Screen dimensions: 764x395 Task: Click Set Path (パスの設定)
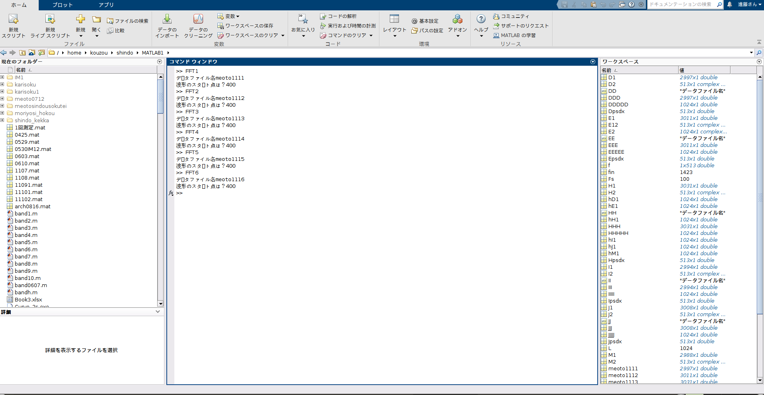427,31
